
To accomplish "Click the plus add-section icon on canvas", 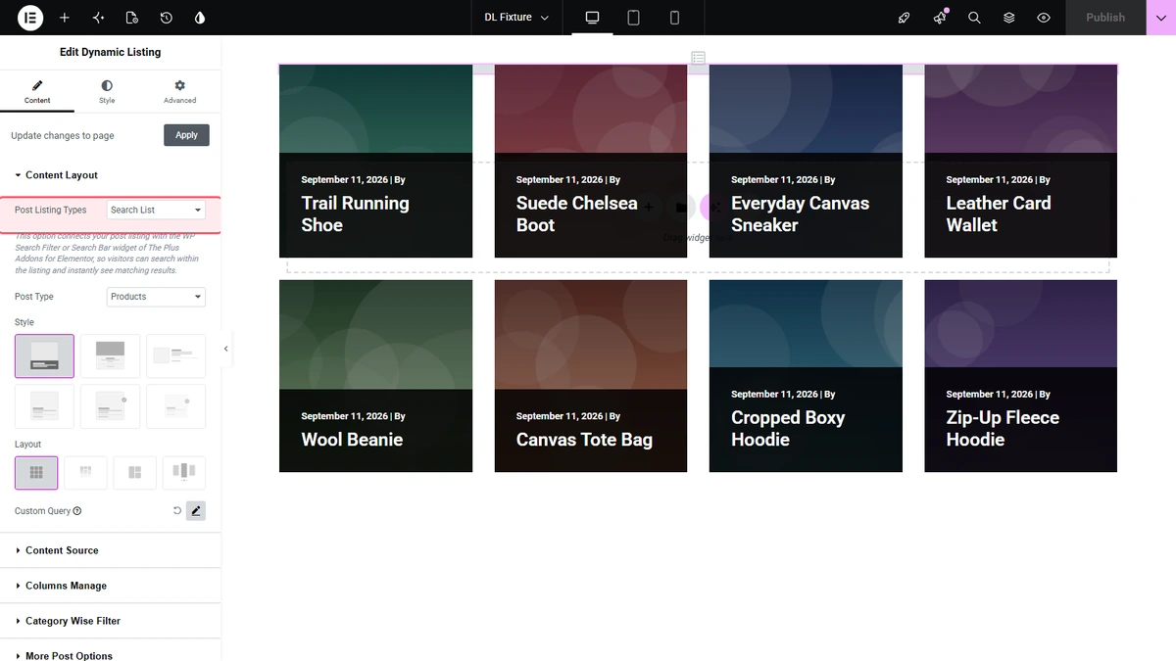I will 649,208.
